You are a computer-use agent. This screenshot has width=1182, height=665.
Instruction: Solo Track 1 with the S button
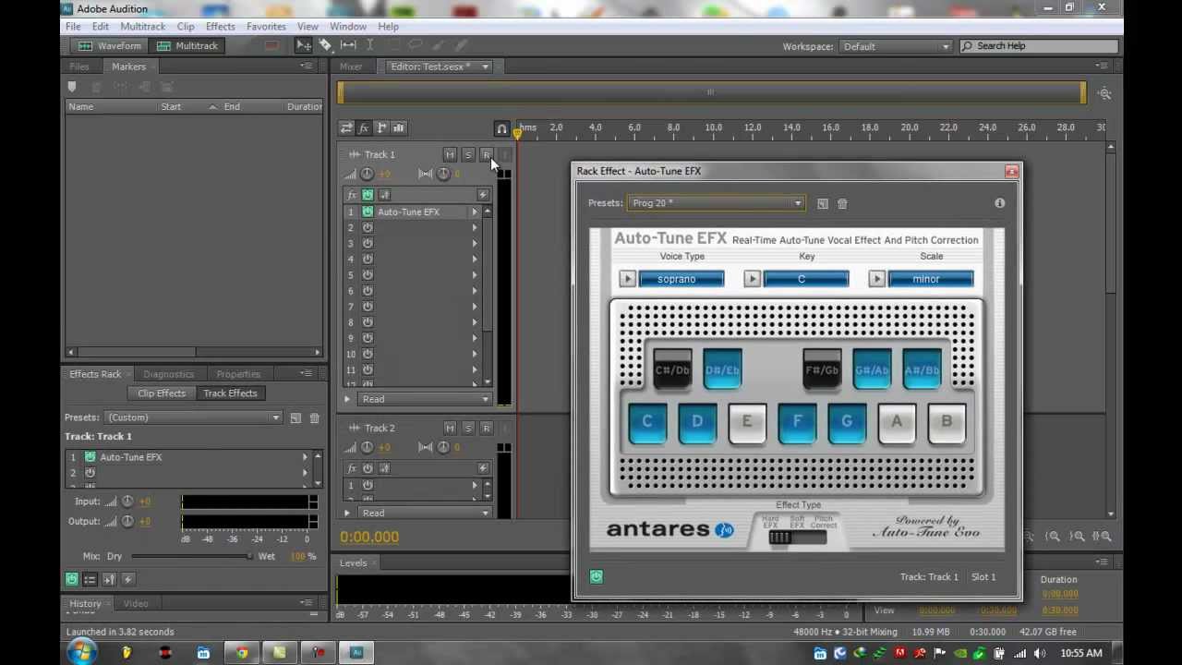coord(468,154)
